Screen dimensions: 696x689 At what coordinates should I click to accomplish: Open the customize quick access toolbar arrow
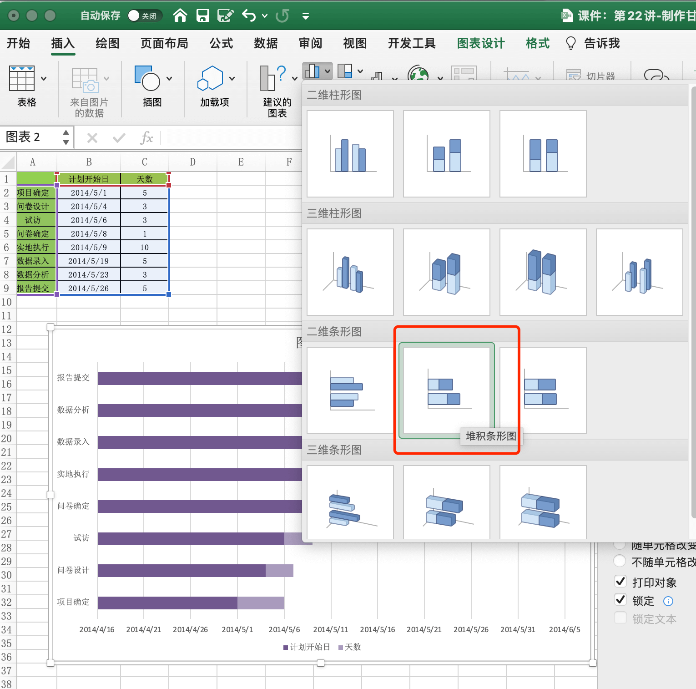pos(306,16)
